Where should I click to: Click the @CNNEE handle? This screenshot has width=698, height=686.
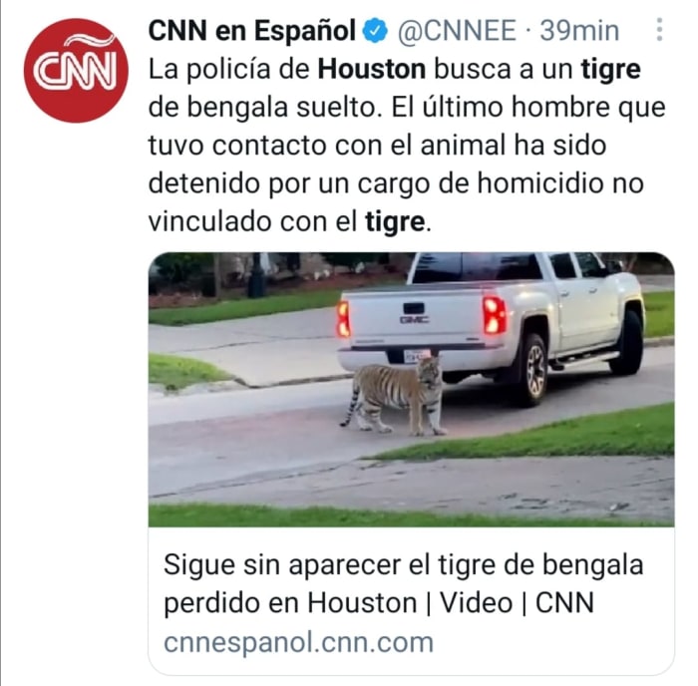point(457,31)
